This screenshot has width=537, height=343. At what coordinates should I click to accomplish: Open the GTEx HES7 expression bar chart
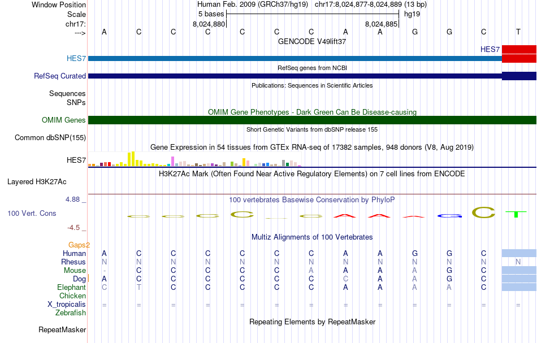194,159
